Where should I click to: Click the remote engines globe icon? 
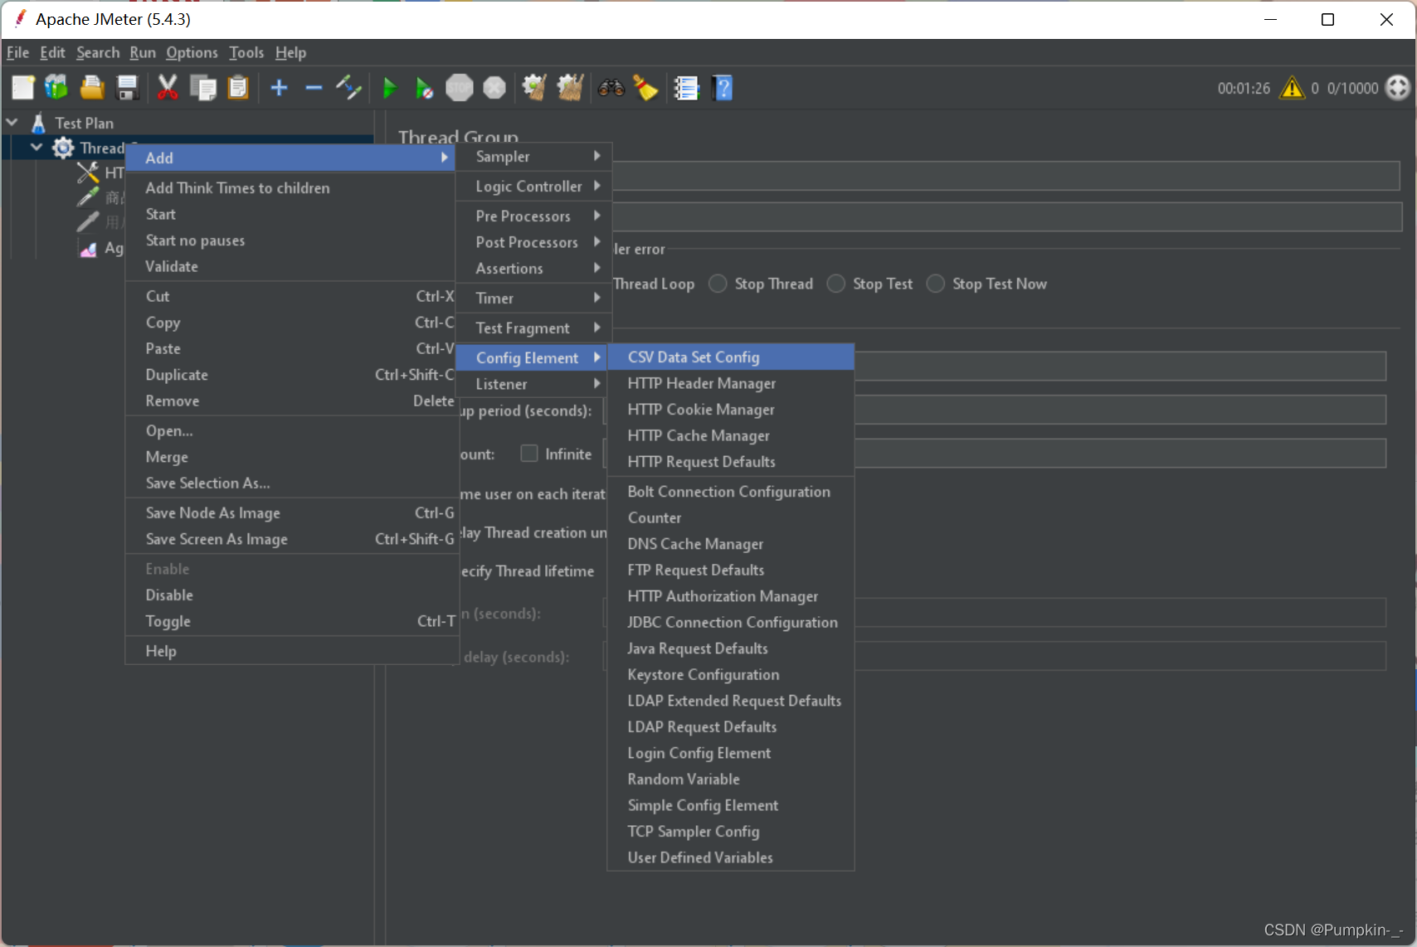[x=1398, y=87]
